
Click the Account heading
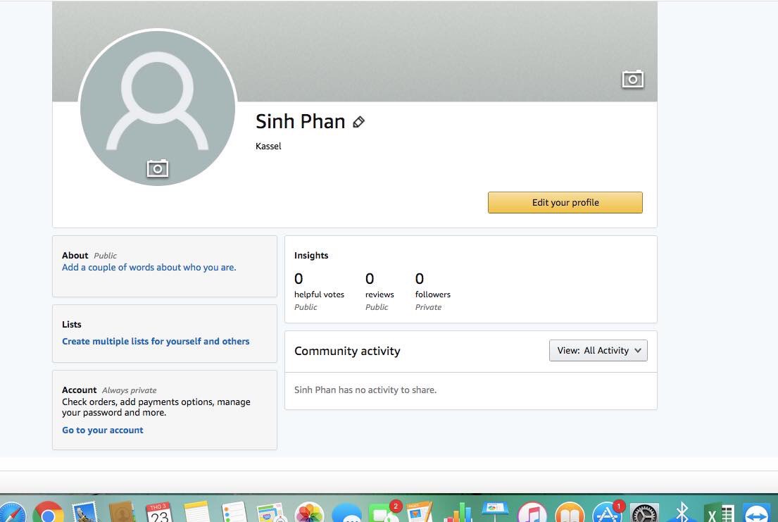click(80, 390)
